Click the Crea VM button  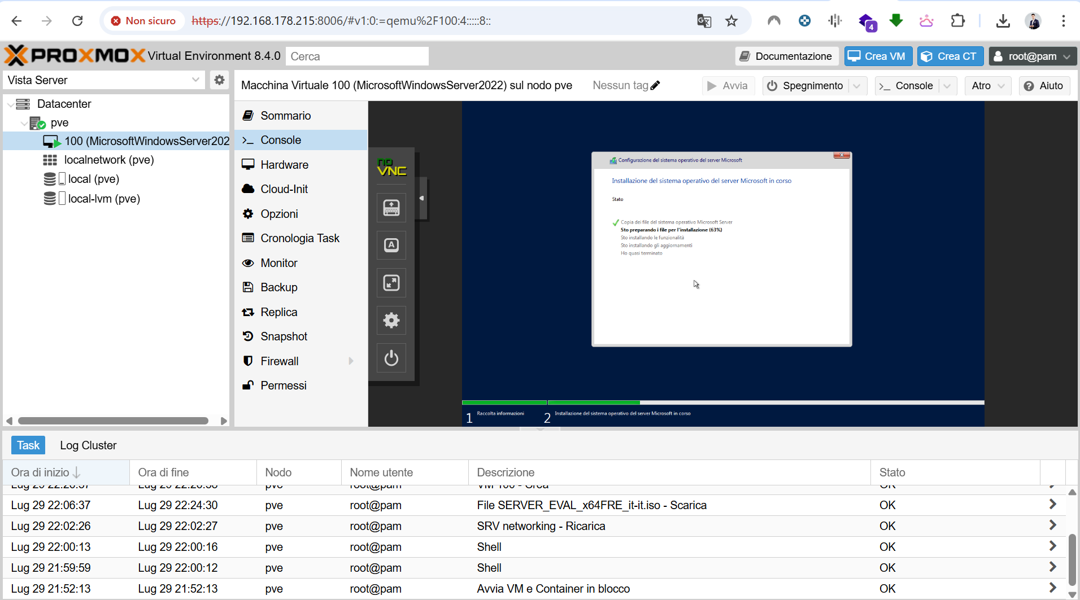pyautogui.click(x=878, y=56)
